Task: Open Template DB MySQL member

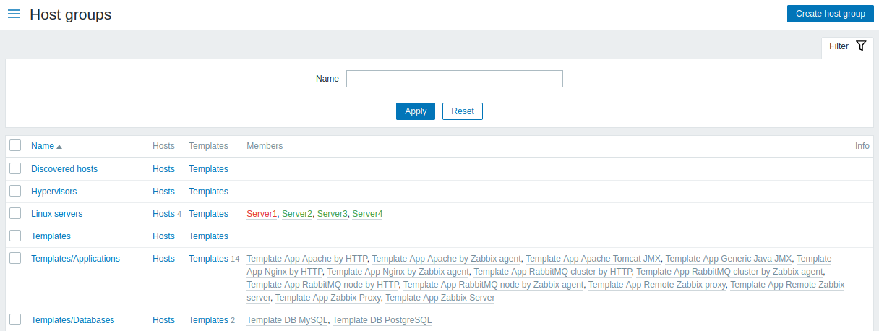Action: coord(287,320)
